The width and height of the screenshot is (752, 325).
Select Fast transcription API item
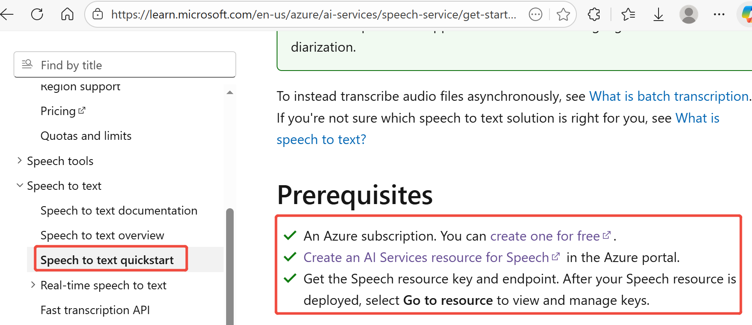[95, 310]
